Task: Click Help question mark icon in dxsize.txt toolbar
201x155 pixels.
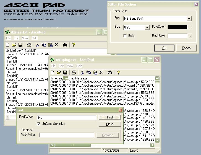Action: pyautogui.click(x=74, y=45)
